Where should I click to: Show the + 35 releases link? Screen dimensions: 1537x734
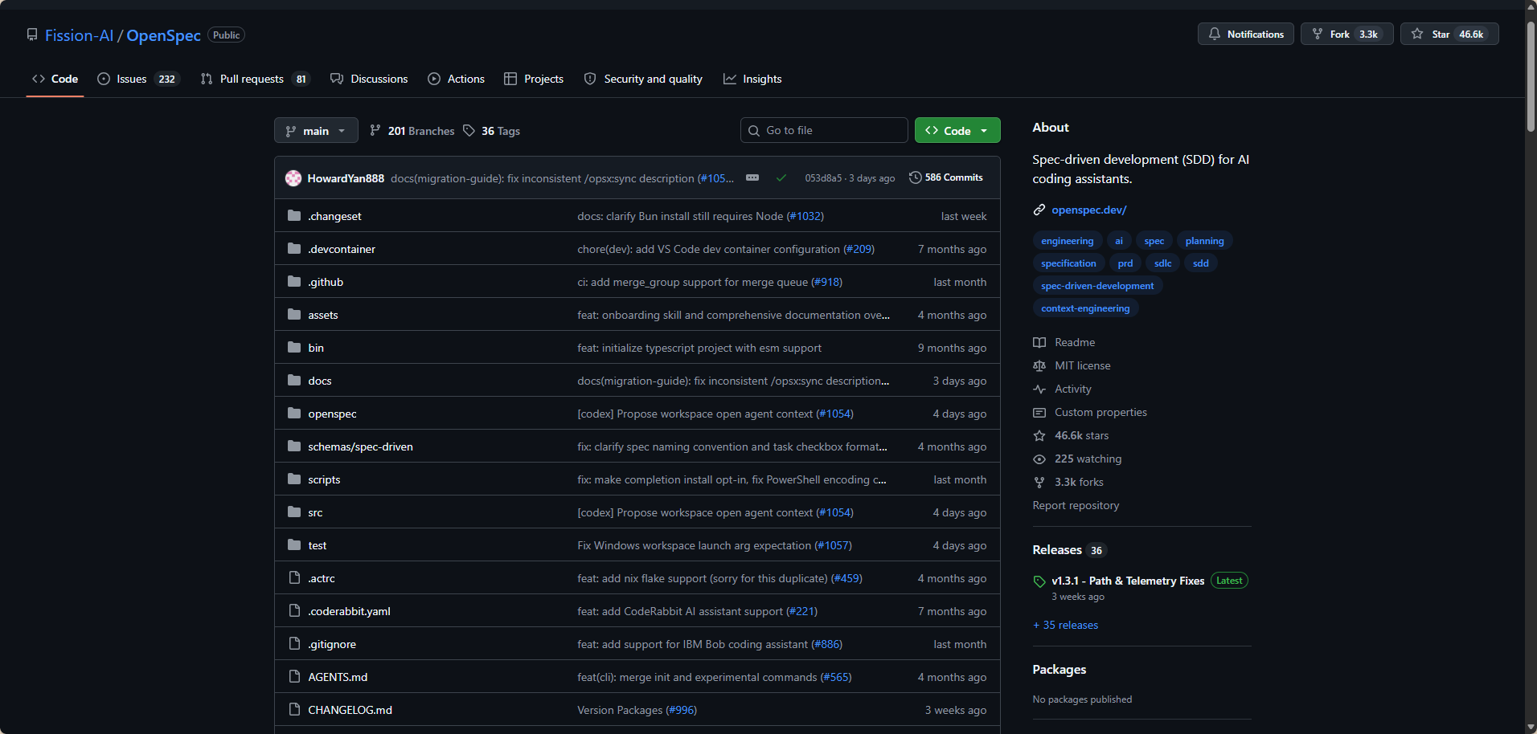coord(1065,625)
